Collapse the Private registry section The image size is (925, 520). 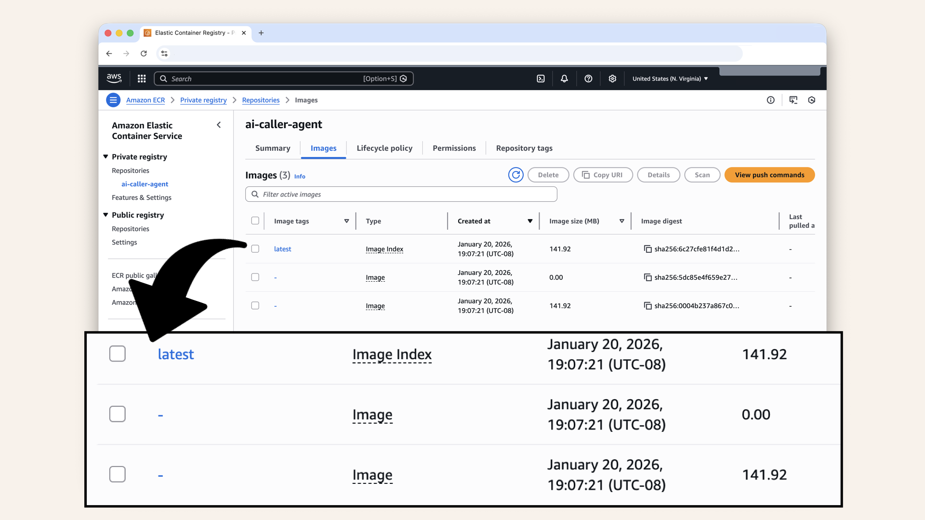click(106, 157)
